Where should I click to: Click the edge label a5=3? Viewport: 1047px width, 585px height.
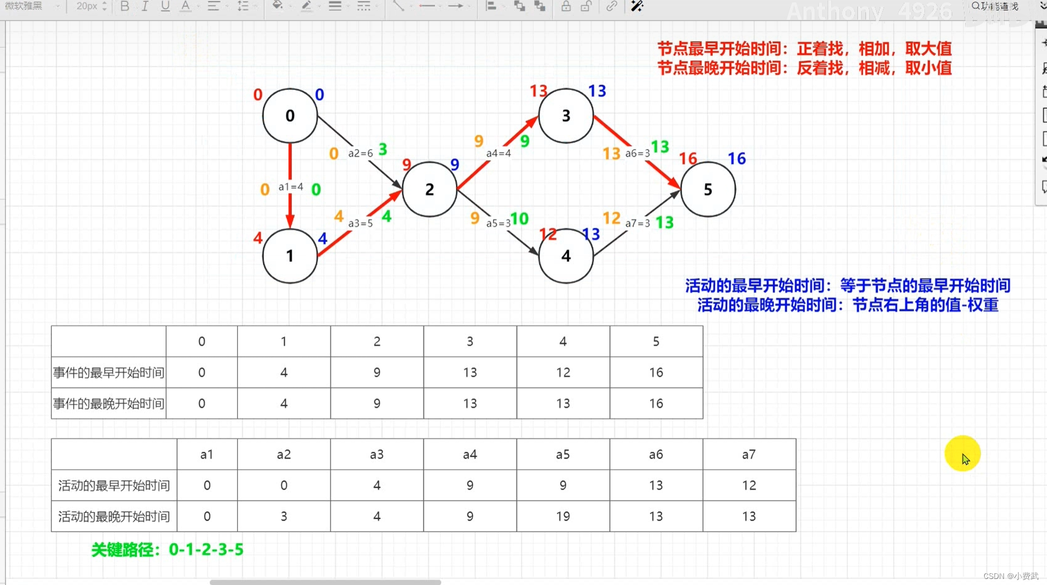pos(498,223)
